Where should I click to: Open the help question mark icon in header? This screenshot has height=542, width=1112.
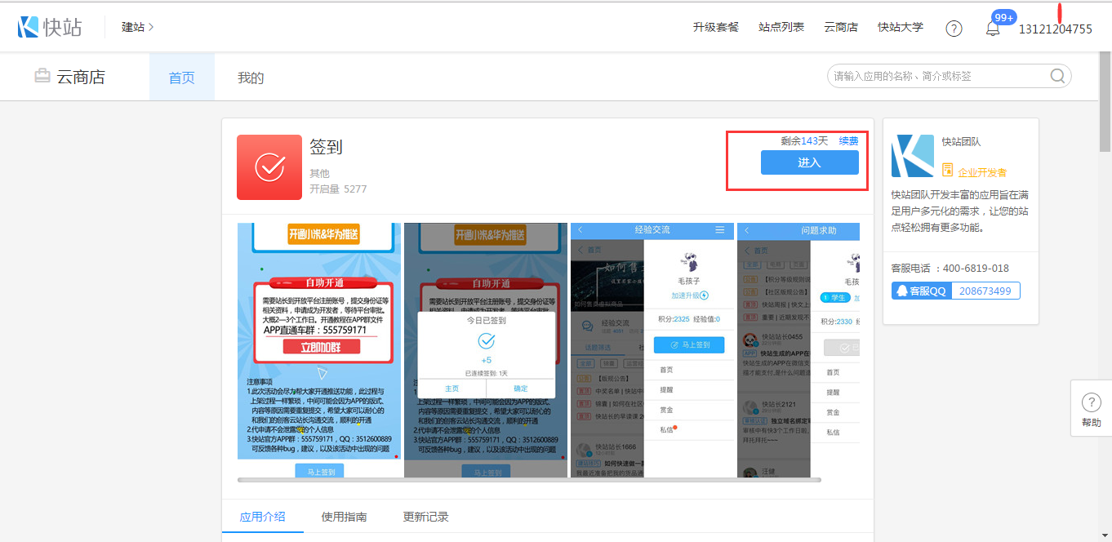coord(954,29)
